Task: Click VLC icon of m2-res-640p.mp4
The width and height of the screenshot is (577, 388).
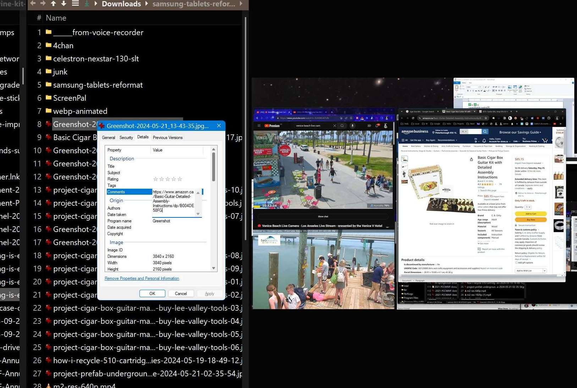Action: point(49,386)
